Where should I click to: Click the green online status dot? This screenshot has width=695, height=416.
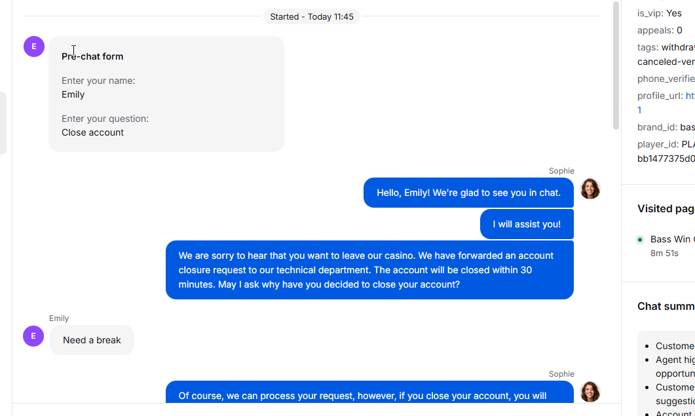pyautogui.click(x=639, y=240)
